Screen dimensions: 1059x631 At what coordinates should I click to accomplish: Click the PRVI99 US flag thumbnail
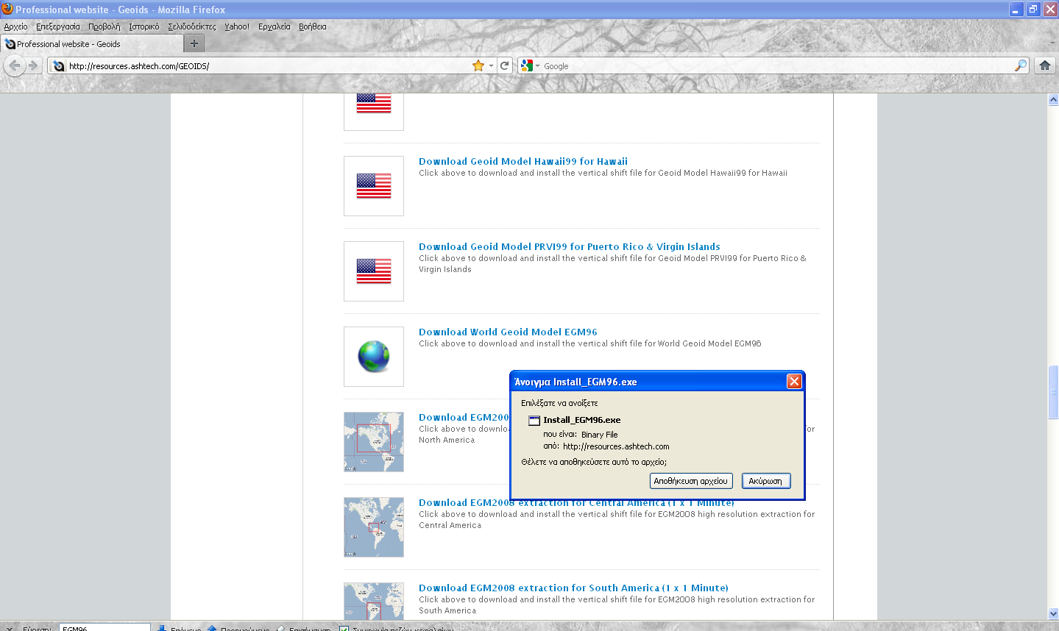point(374,271)
